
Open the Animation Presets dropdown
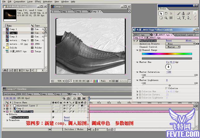[180, 44]
